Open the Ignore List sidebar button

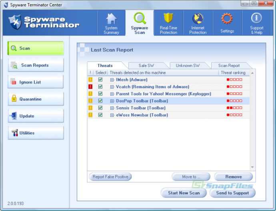(36, 82)
